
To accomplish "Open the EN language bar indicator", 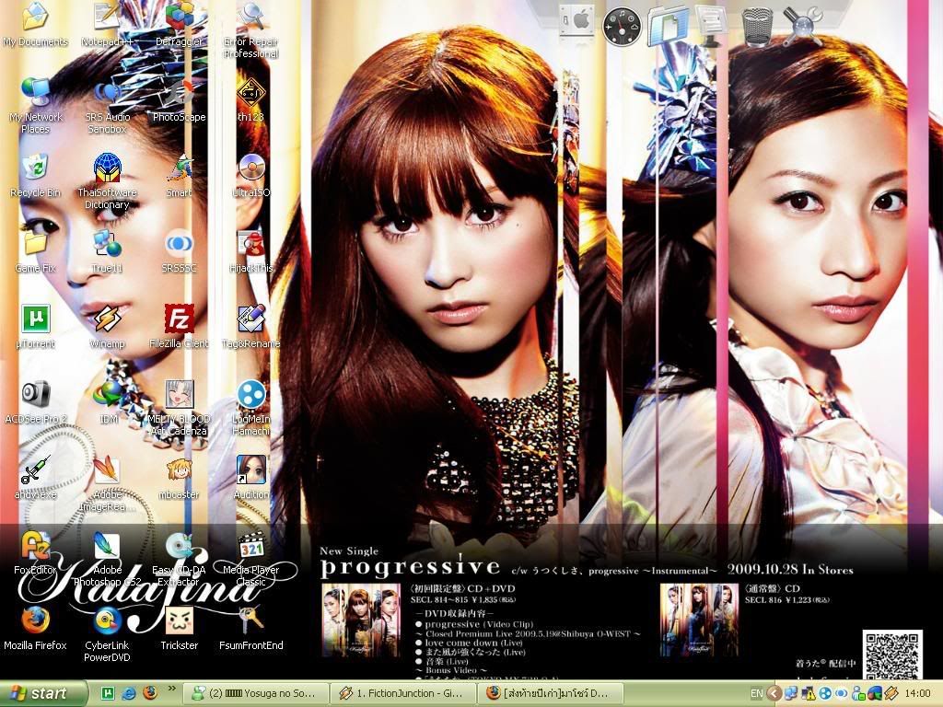I will [757, 694].
